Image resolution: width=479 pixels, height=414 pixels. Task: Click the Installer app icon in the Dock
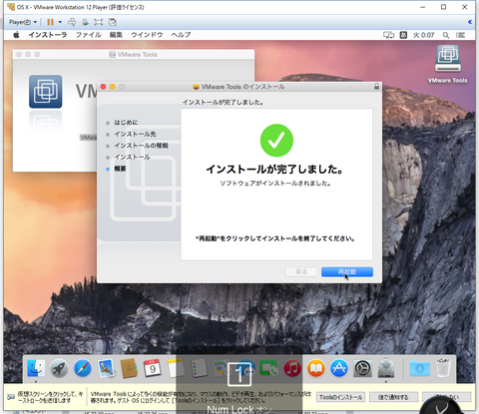click(x=386, y=368)
